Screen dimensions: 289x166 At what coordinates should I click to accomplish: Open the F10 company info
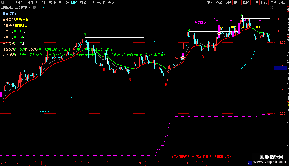coord(255,2)
